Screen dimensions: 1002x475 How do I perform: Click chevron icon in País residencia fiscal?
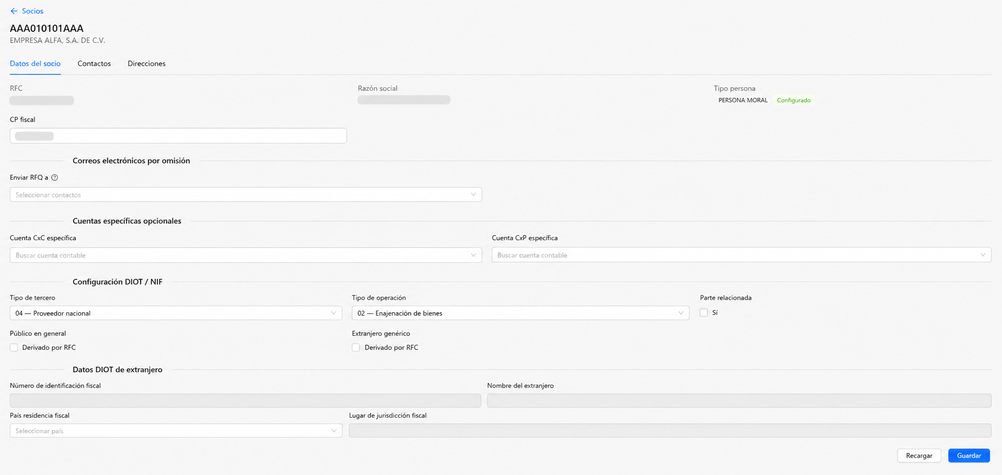[x=333, y=431]
